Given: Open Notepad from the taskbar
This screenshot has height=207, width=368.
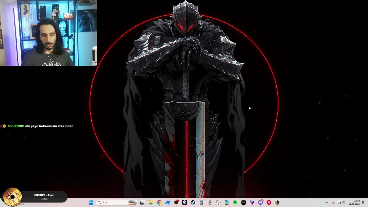Looking at the screenshot, I should click(x=227, y=202).
